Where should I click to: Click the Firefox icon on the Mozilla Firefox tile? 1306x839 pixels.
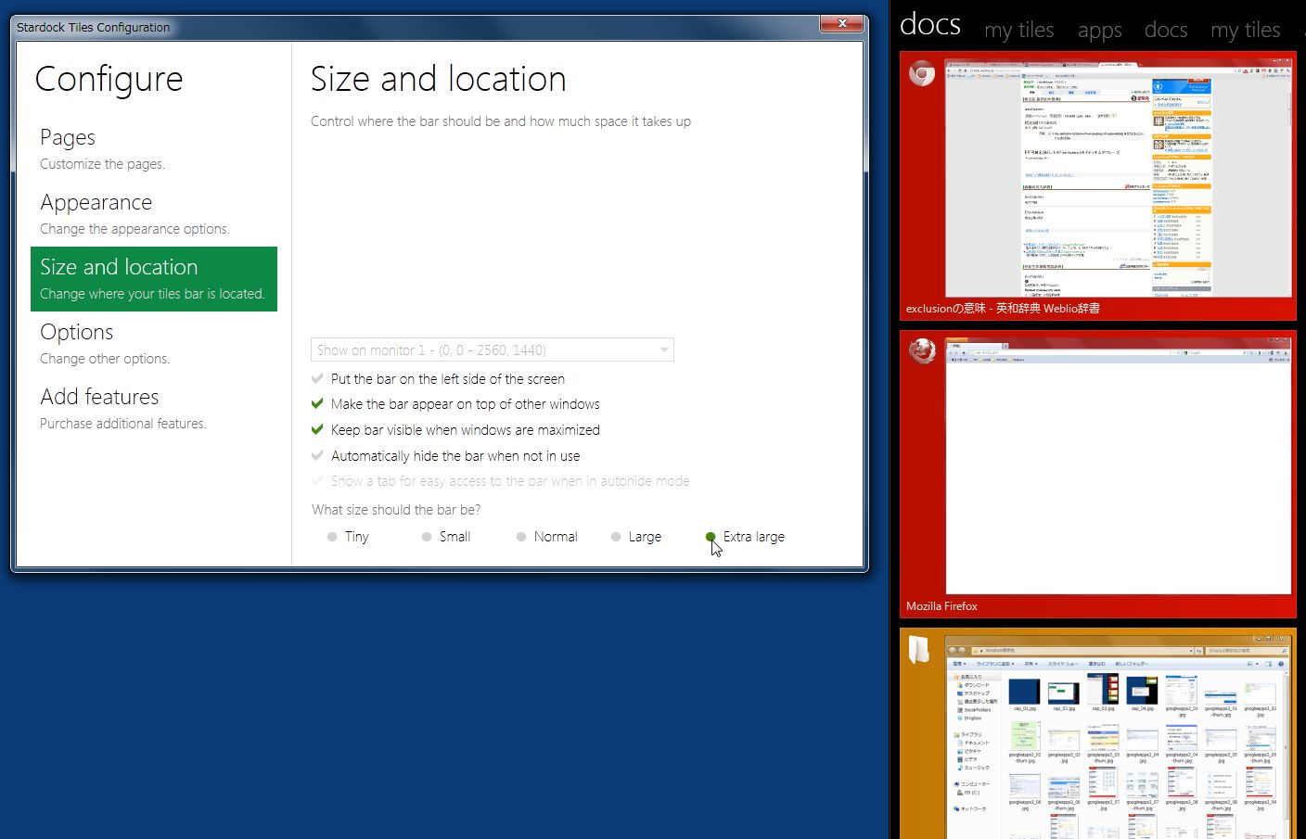click(x=921, y=351)
